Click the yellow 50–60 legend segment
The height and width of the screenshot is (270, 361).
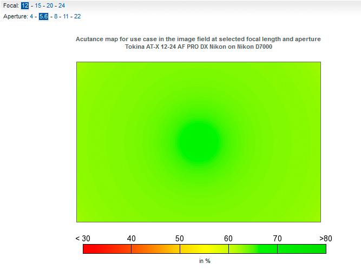coord(204,249)
